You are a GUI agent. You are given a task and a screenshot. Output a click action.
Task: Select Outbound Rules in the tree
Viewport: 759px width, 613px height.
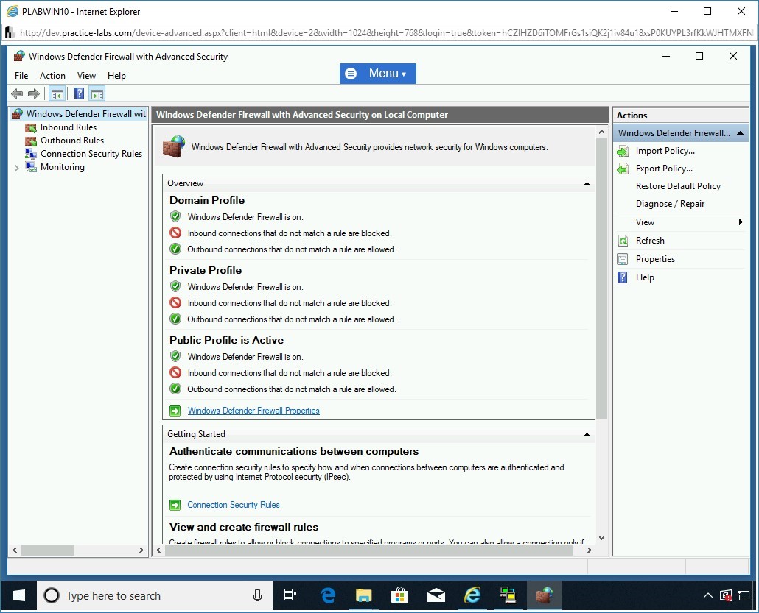71,141
